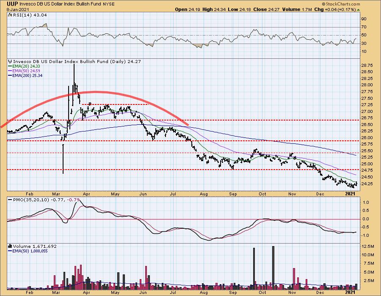Click the green EMA(20) 24.33 legend entry
Viewport: 381px width, 296px height.
pyautogui.click(x=24, y=66)
